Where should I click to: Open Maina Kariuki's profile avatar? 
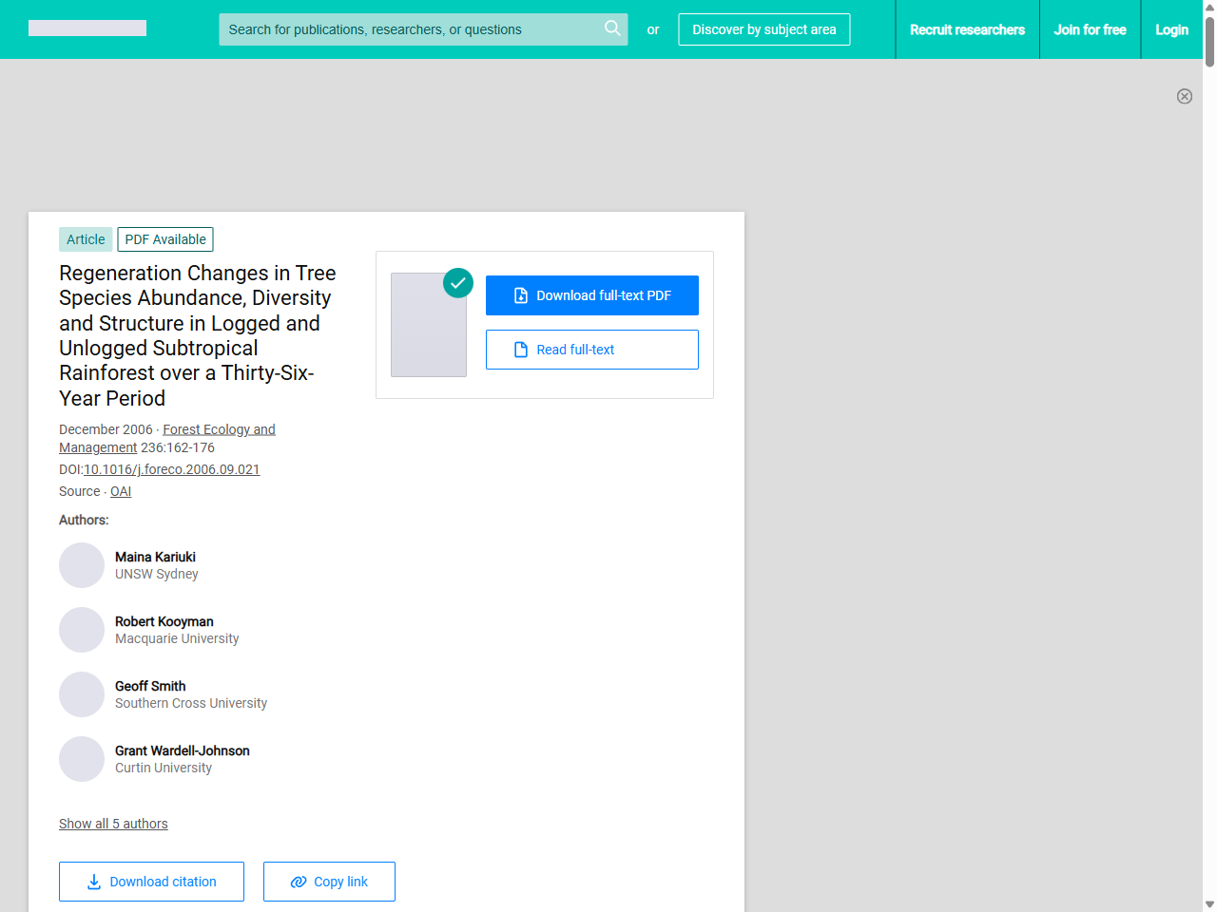tap(82, 565)
